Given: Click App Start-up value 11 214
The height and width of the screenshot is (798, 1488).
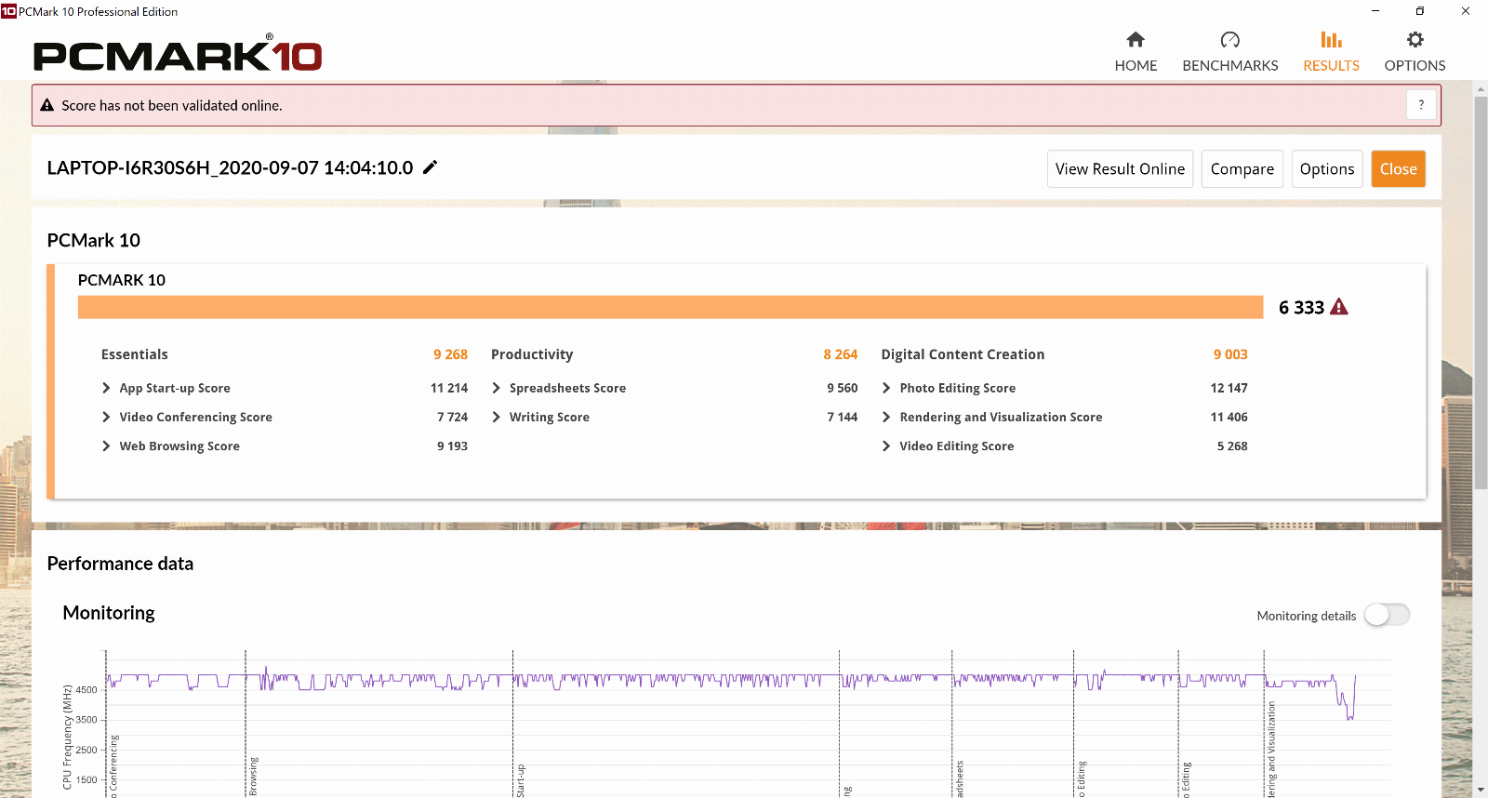Looking at the screenshot, I should point(449,388).
